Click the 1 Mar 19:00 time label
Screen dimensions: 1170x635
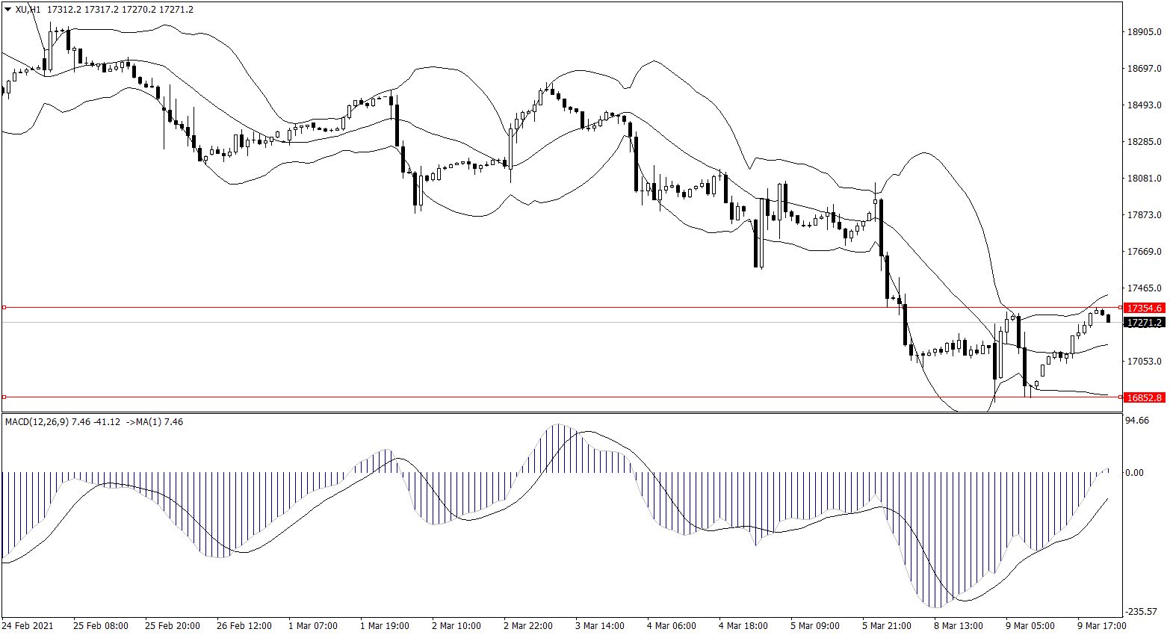(385, 626)
